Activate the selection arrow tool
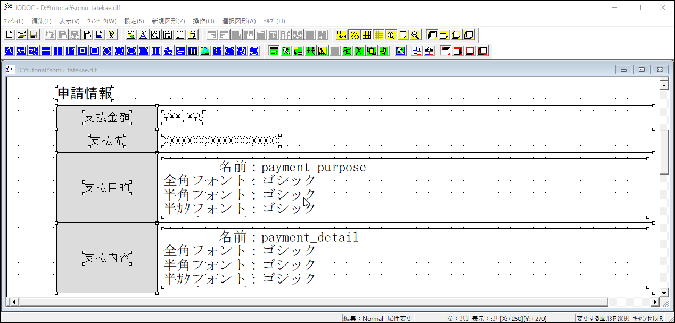This screenshot has width=675, height=323. point(285,51)
